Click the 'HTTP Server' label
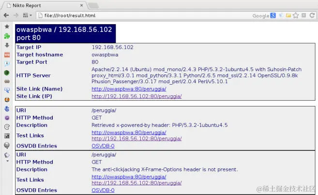 tap(33, 75)
